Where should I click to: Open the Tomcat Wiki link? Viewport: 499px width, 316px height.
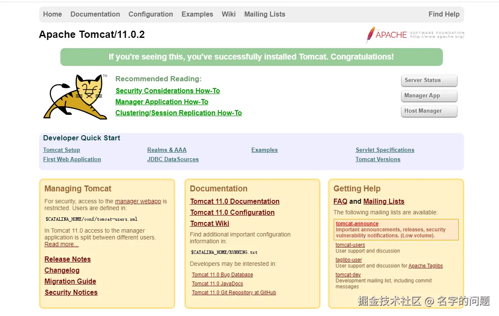pyautogui.click(x=210, y=224)
